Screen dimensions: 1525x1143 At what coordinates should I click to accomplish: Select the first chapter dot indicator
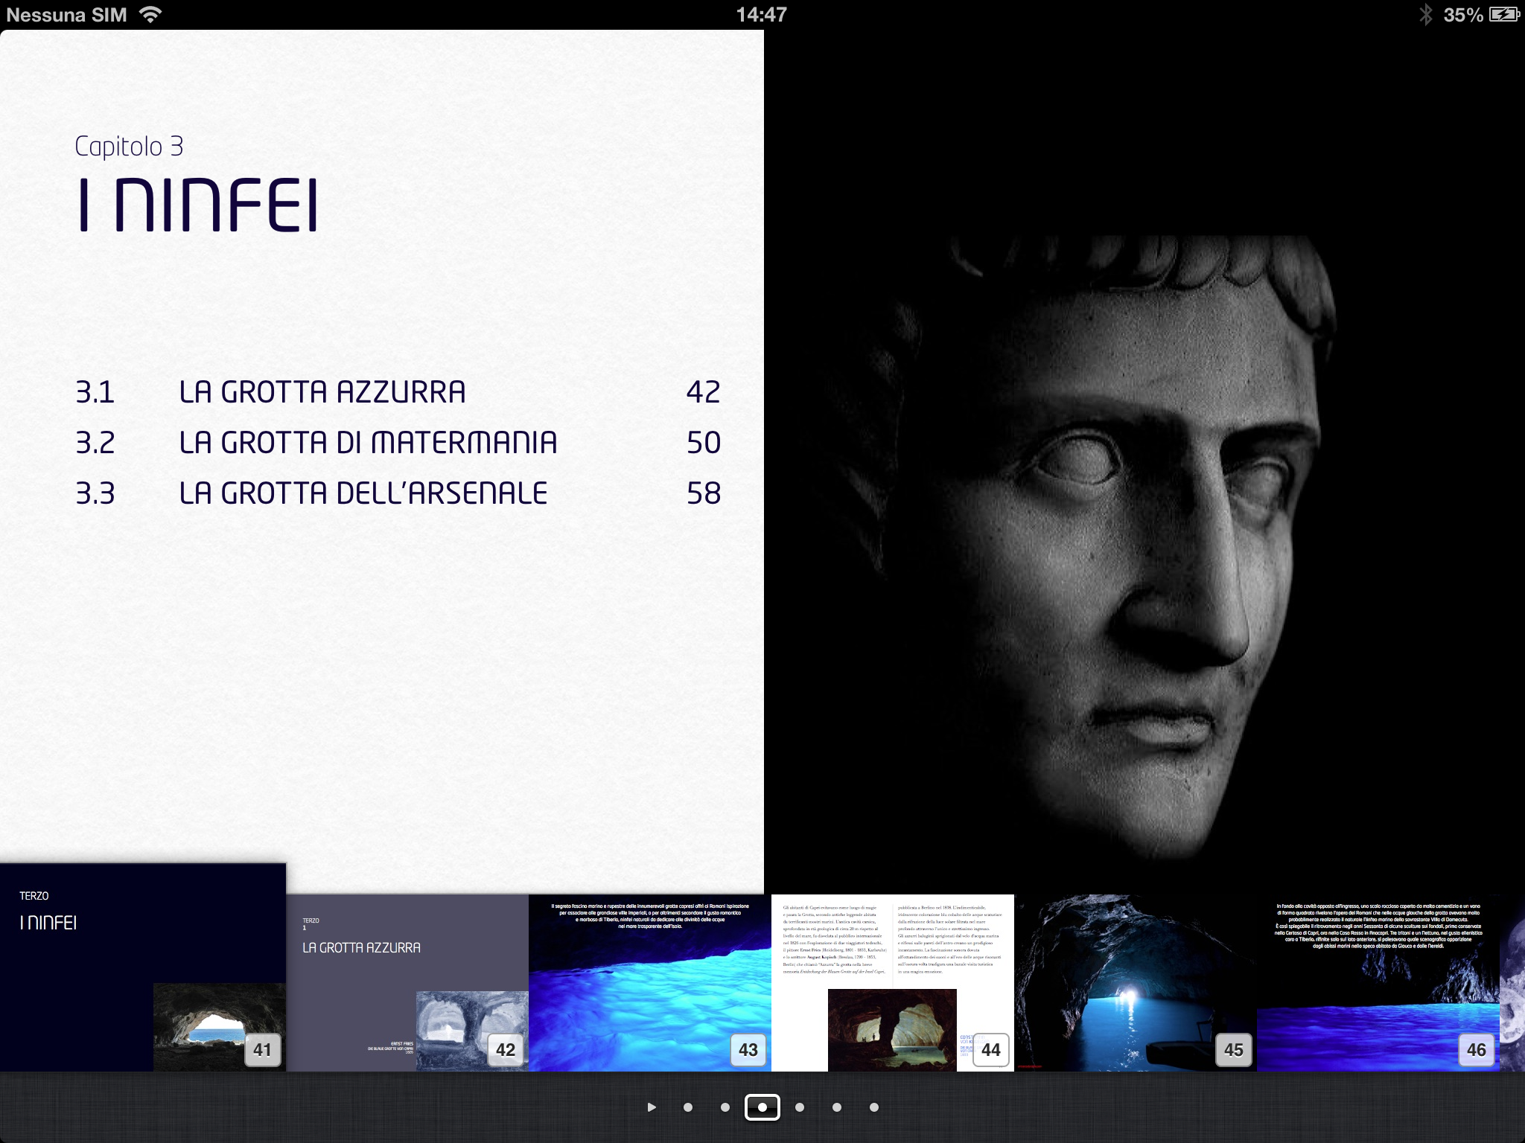point(688,1107)
